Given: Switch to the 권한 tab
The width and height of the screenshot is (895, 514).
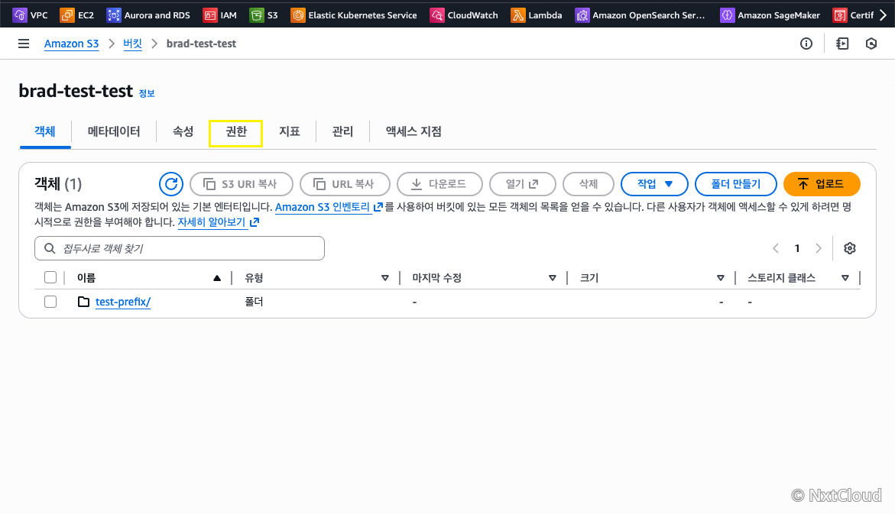Looking at the screenshot, I should pos(235,131).
